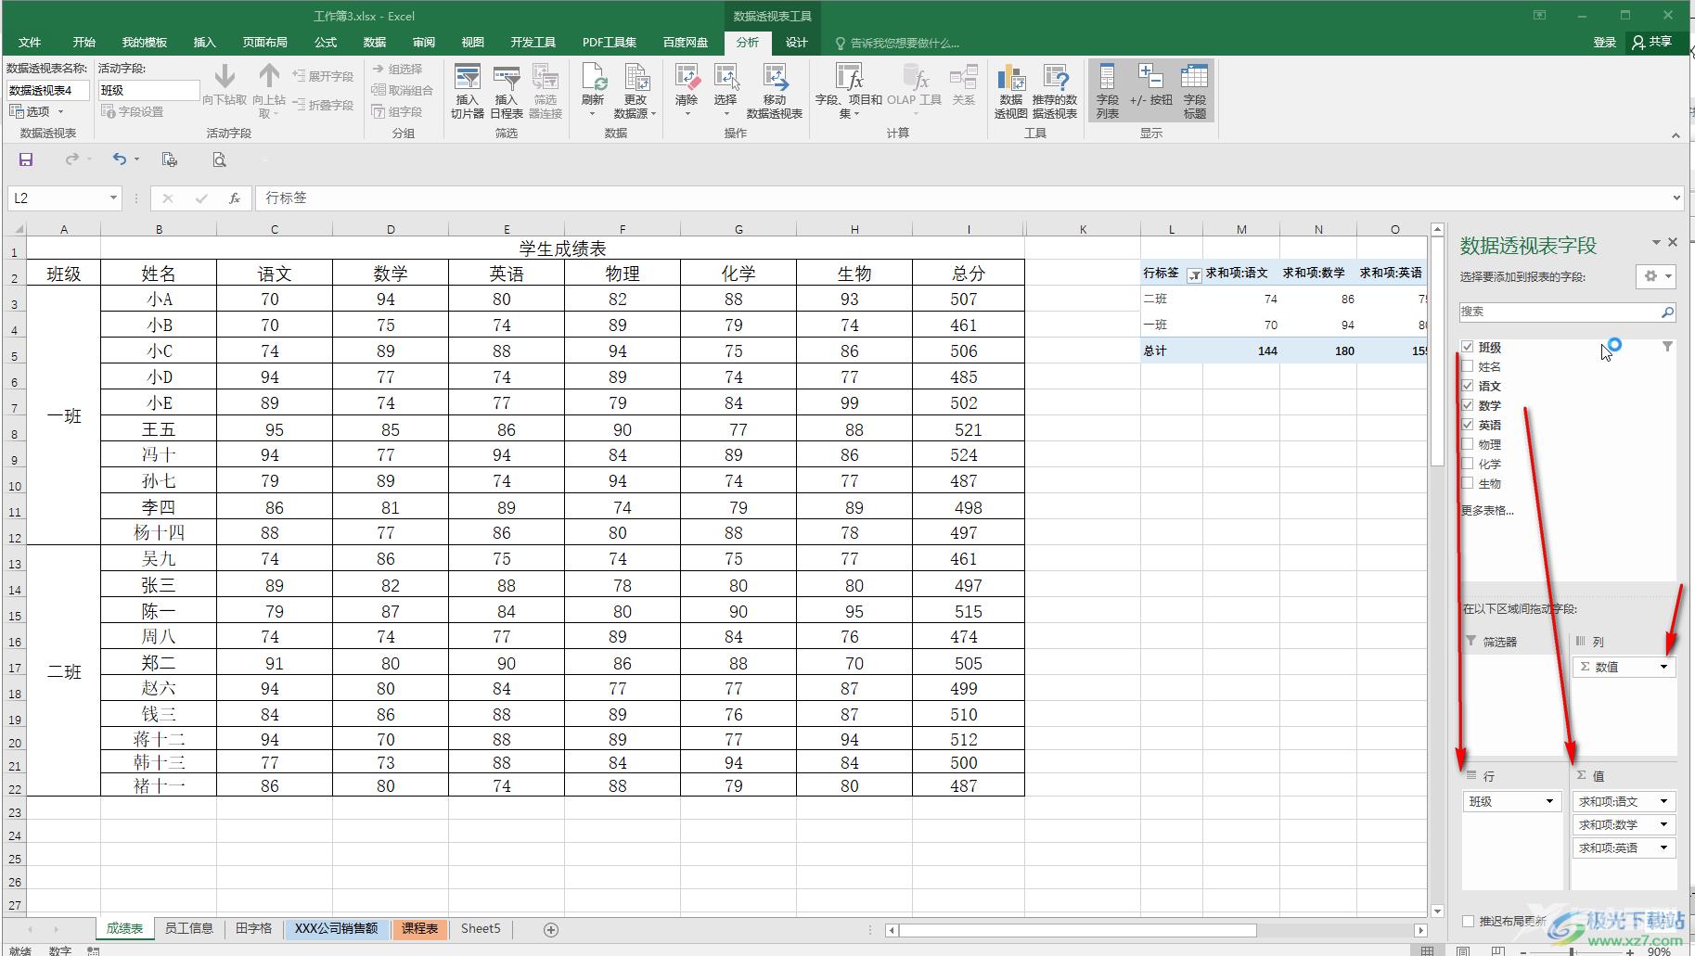This screenshot has width=1695, height=956.
Task: Switch to the 公式 ribbon tab
Action: pos(326,43)
